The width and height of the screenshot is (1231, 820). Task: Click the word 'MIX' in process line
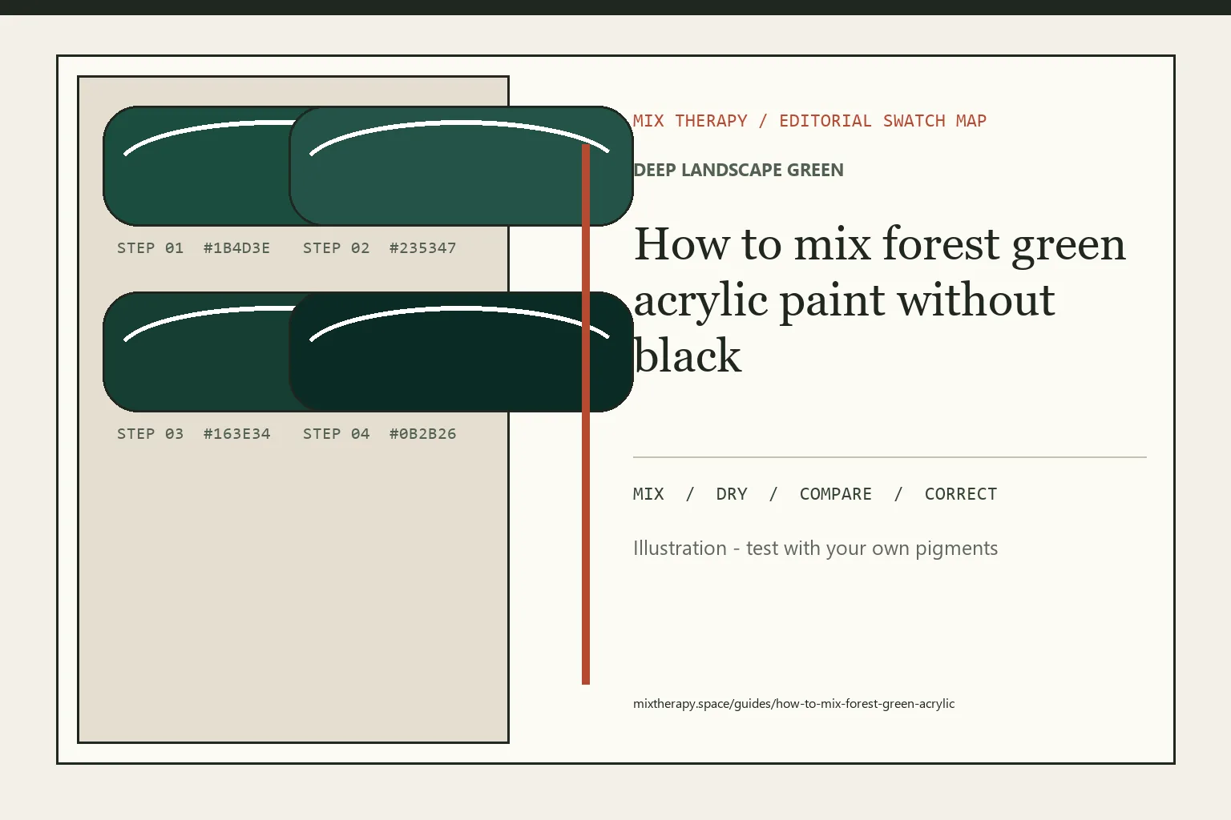pyautogui.click(x=648, y=494)
